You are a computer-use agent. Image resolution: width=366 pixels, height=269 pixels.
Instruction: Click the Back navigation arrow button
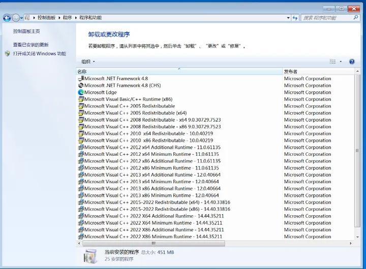[7, 18]
